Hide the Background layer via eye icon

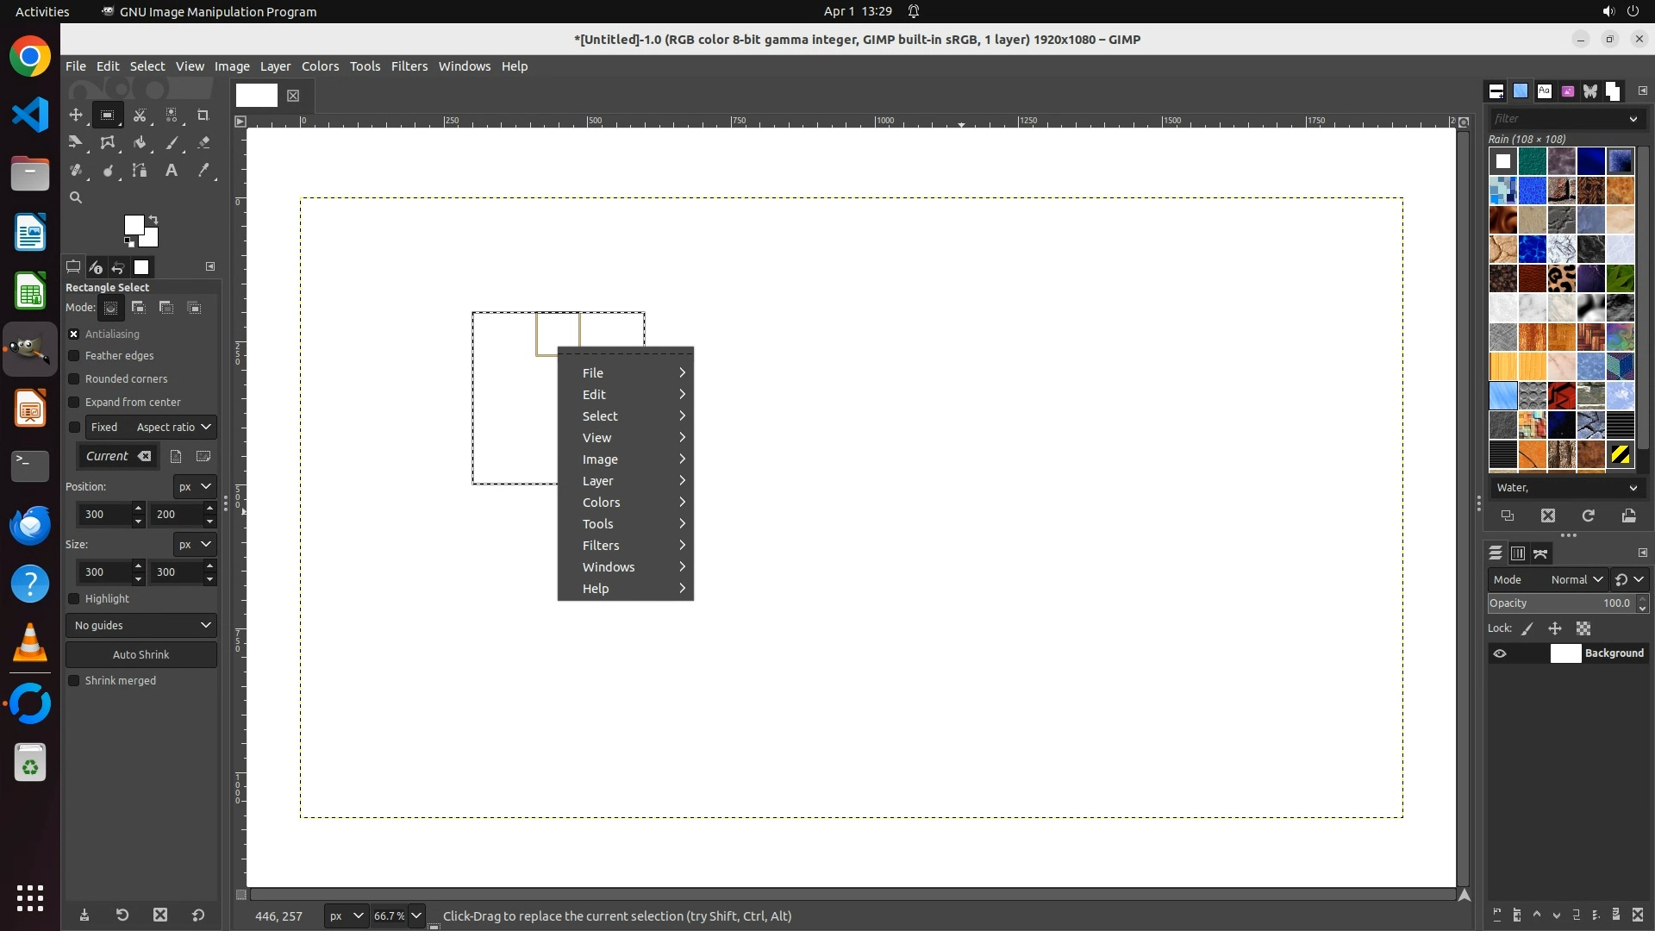point(1500,653)
